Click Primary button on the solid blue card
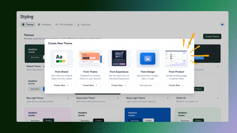The width and height of the screenshot is (237, 133). [148, 121]
